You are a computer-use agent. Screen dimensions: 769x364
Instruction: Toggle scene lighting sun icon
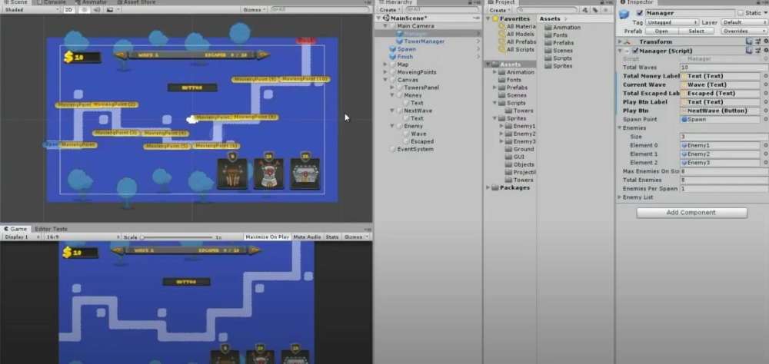pyautogui.click(x=83, y=10)
